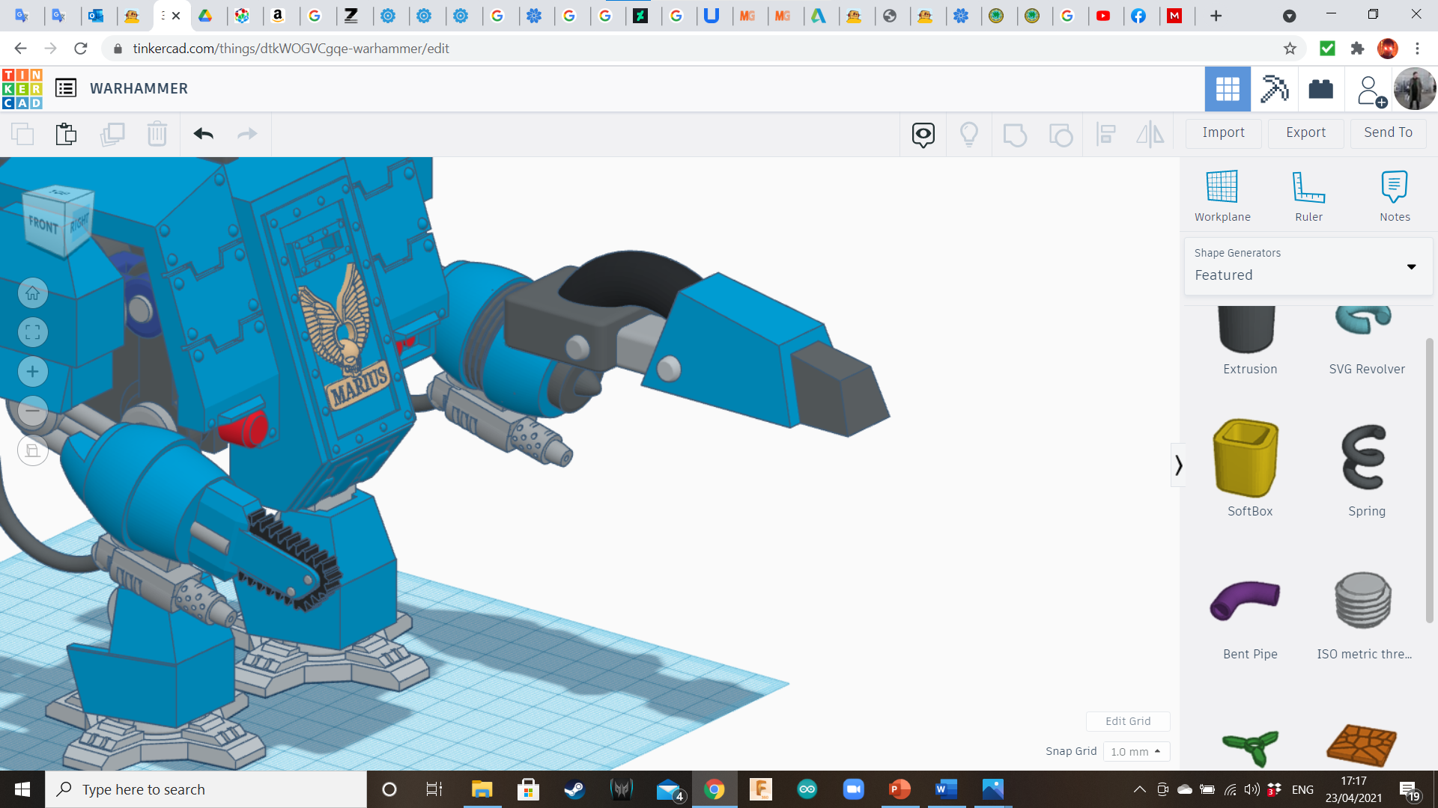
Task: Reload the browser page
Action: pos(81,49)
